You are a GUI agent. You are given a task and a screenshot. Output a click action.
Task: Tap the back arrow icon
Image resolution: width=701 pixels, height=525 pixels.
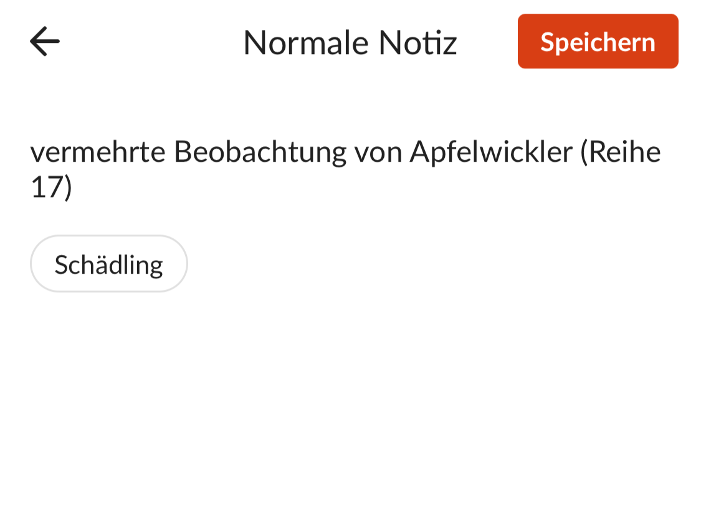coord(45,42)
